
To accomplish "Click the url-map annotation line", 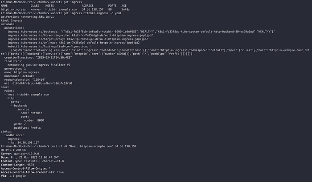I will click(74, 43).
